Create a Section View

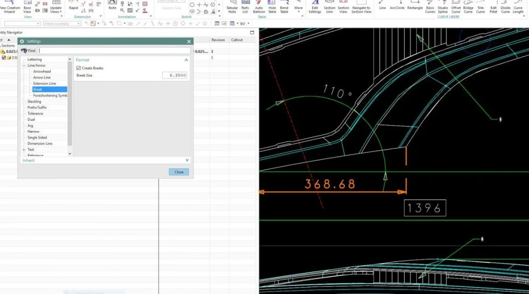pyautogui.click(x=343, y=7)
